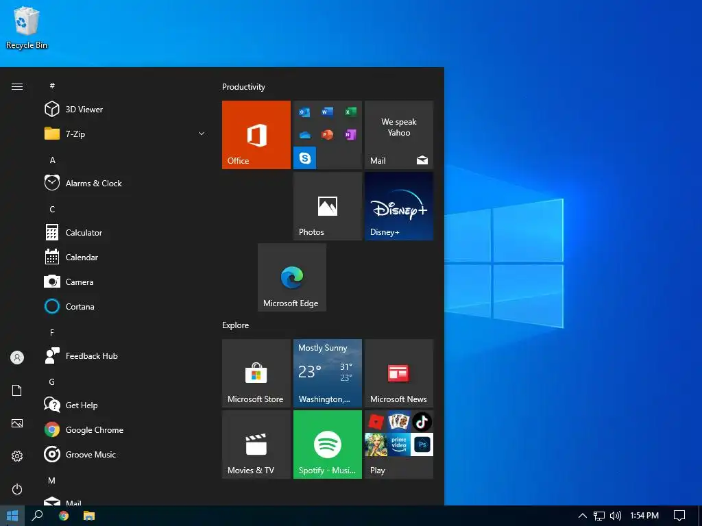Open Photoshop in the Play tile
The height and width of the screenshot is (526, 702).
coord(422,444)
